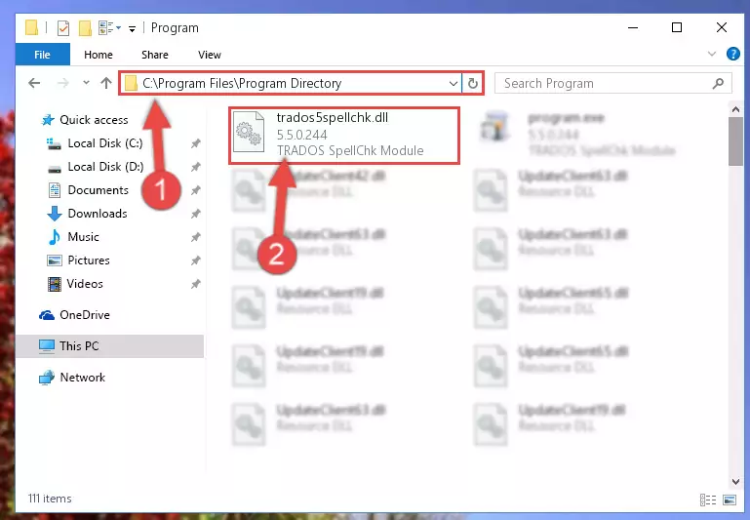Screen dimensions: 750x520
Task: Click the pin icon beside Local Disk (C:)
Action: pyautogui.click(x=196, y=143)
